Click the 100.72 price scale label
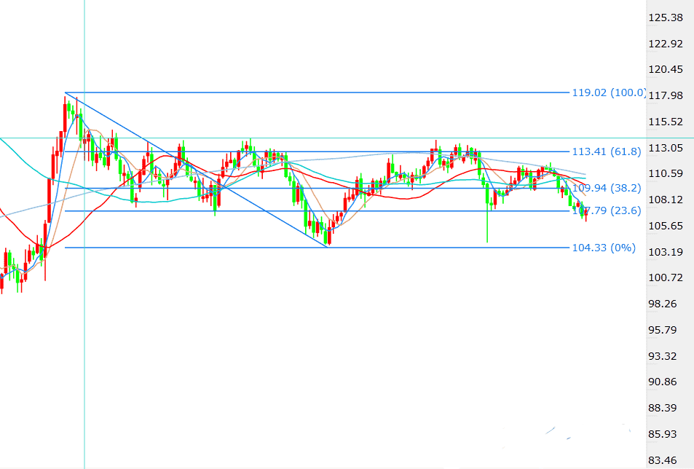 click(665, 277)
